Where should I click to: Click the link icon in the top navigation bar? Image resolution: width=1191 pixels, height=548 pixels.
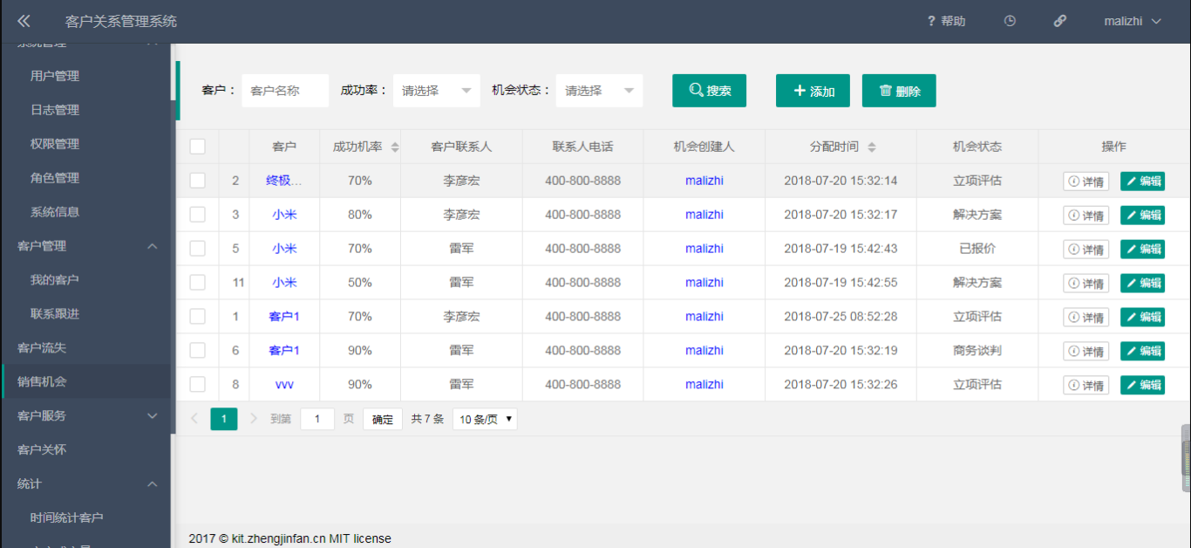click(1059, 20)
